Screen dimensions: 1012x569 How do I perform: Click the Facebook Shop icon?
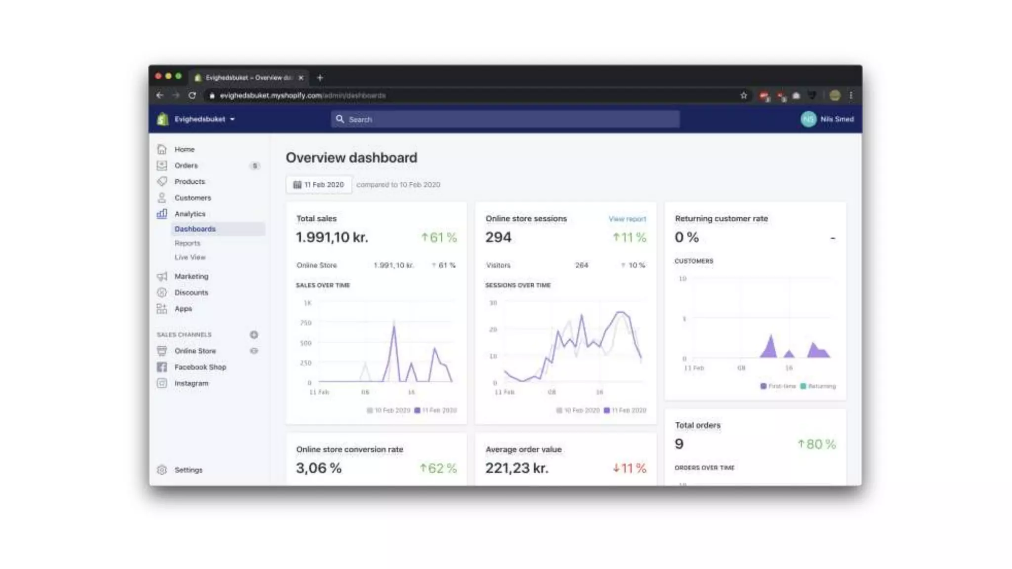click(162, 367)
